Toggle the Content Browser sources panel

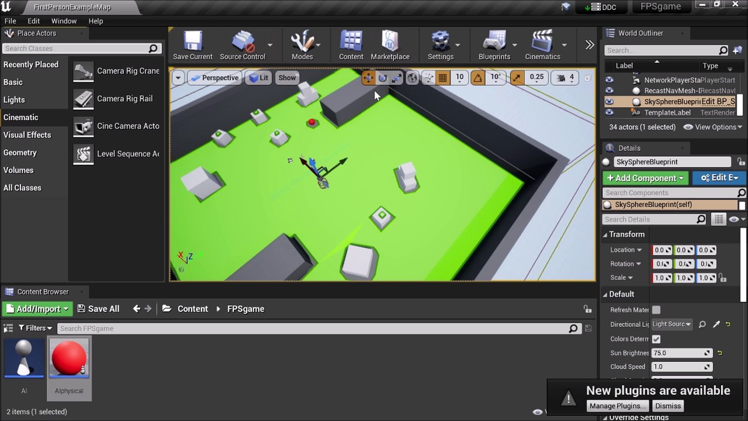8,329
